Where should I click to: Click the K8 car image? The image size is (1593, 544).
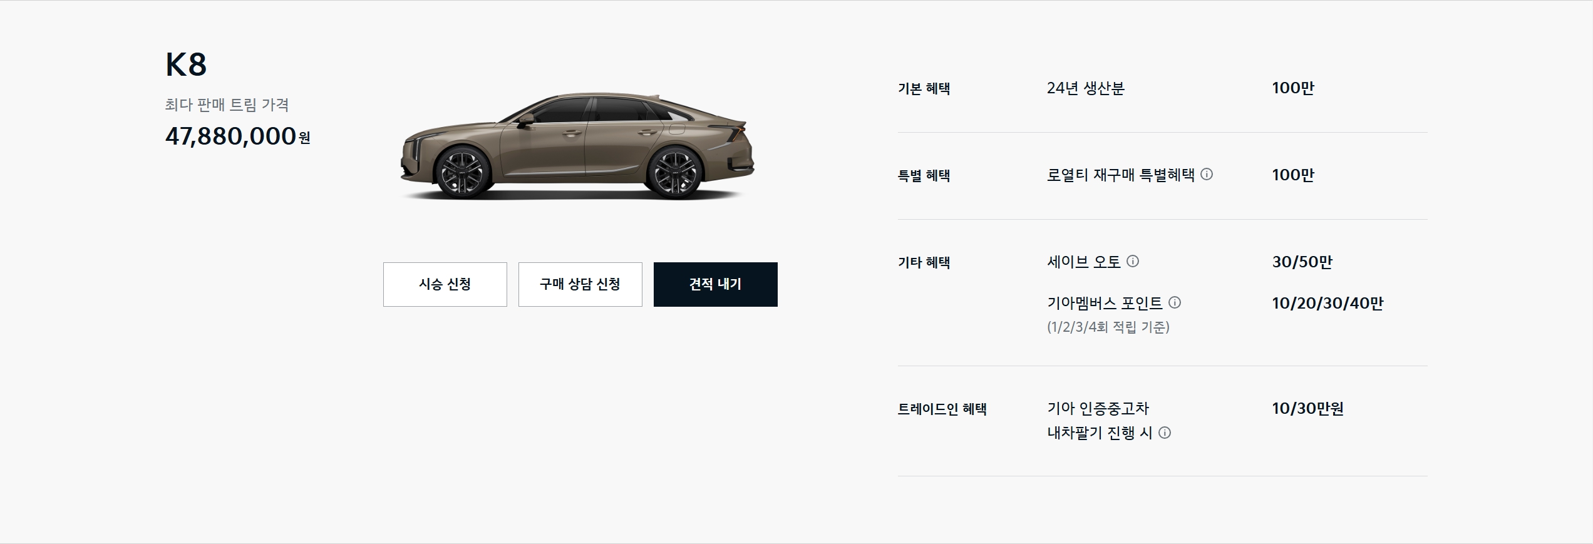(577, 146)
